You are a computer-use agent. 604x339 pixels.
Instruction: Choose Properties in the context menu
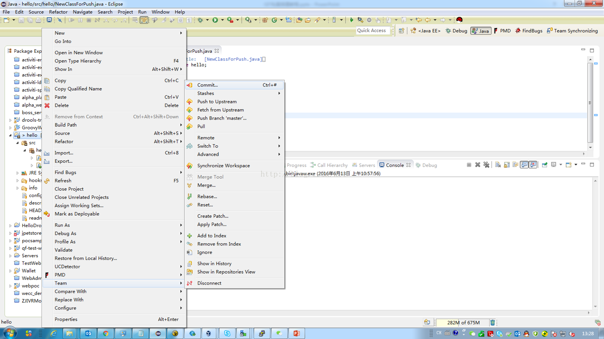click(114, 319)
